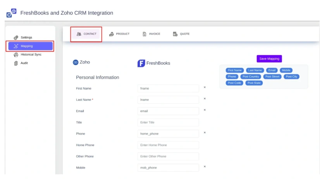Click the Settings gear icon in sidebar
This screenshot has height=179, width=320.
(x=16, y=38)
